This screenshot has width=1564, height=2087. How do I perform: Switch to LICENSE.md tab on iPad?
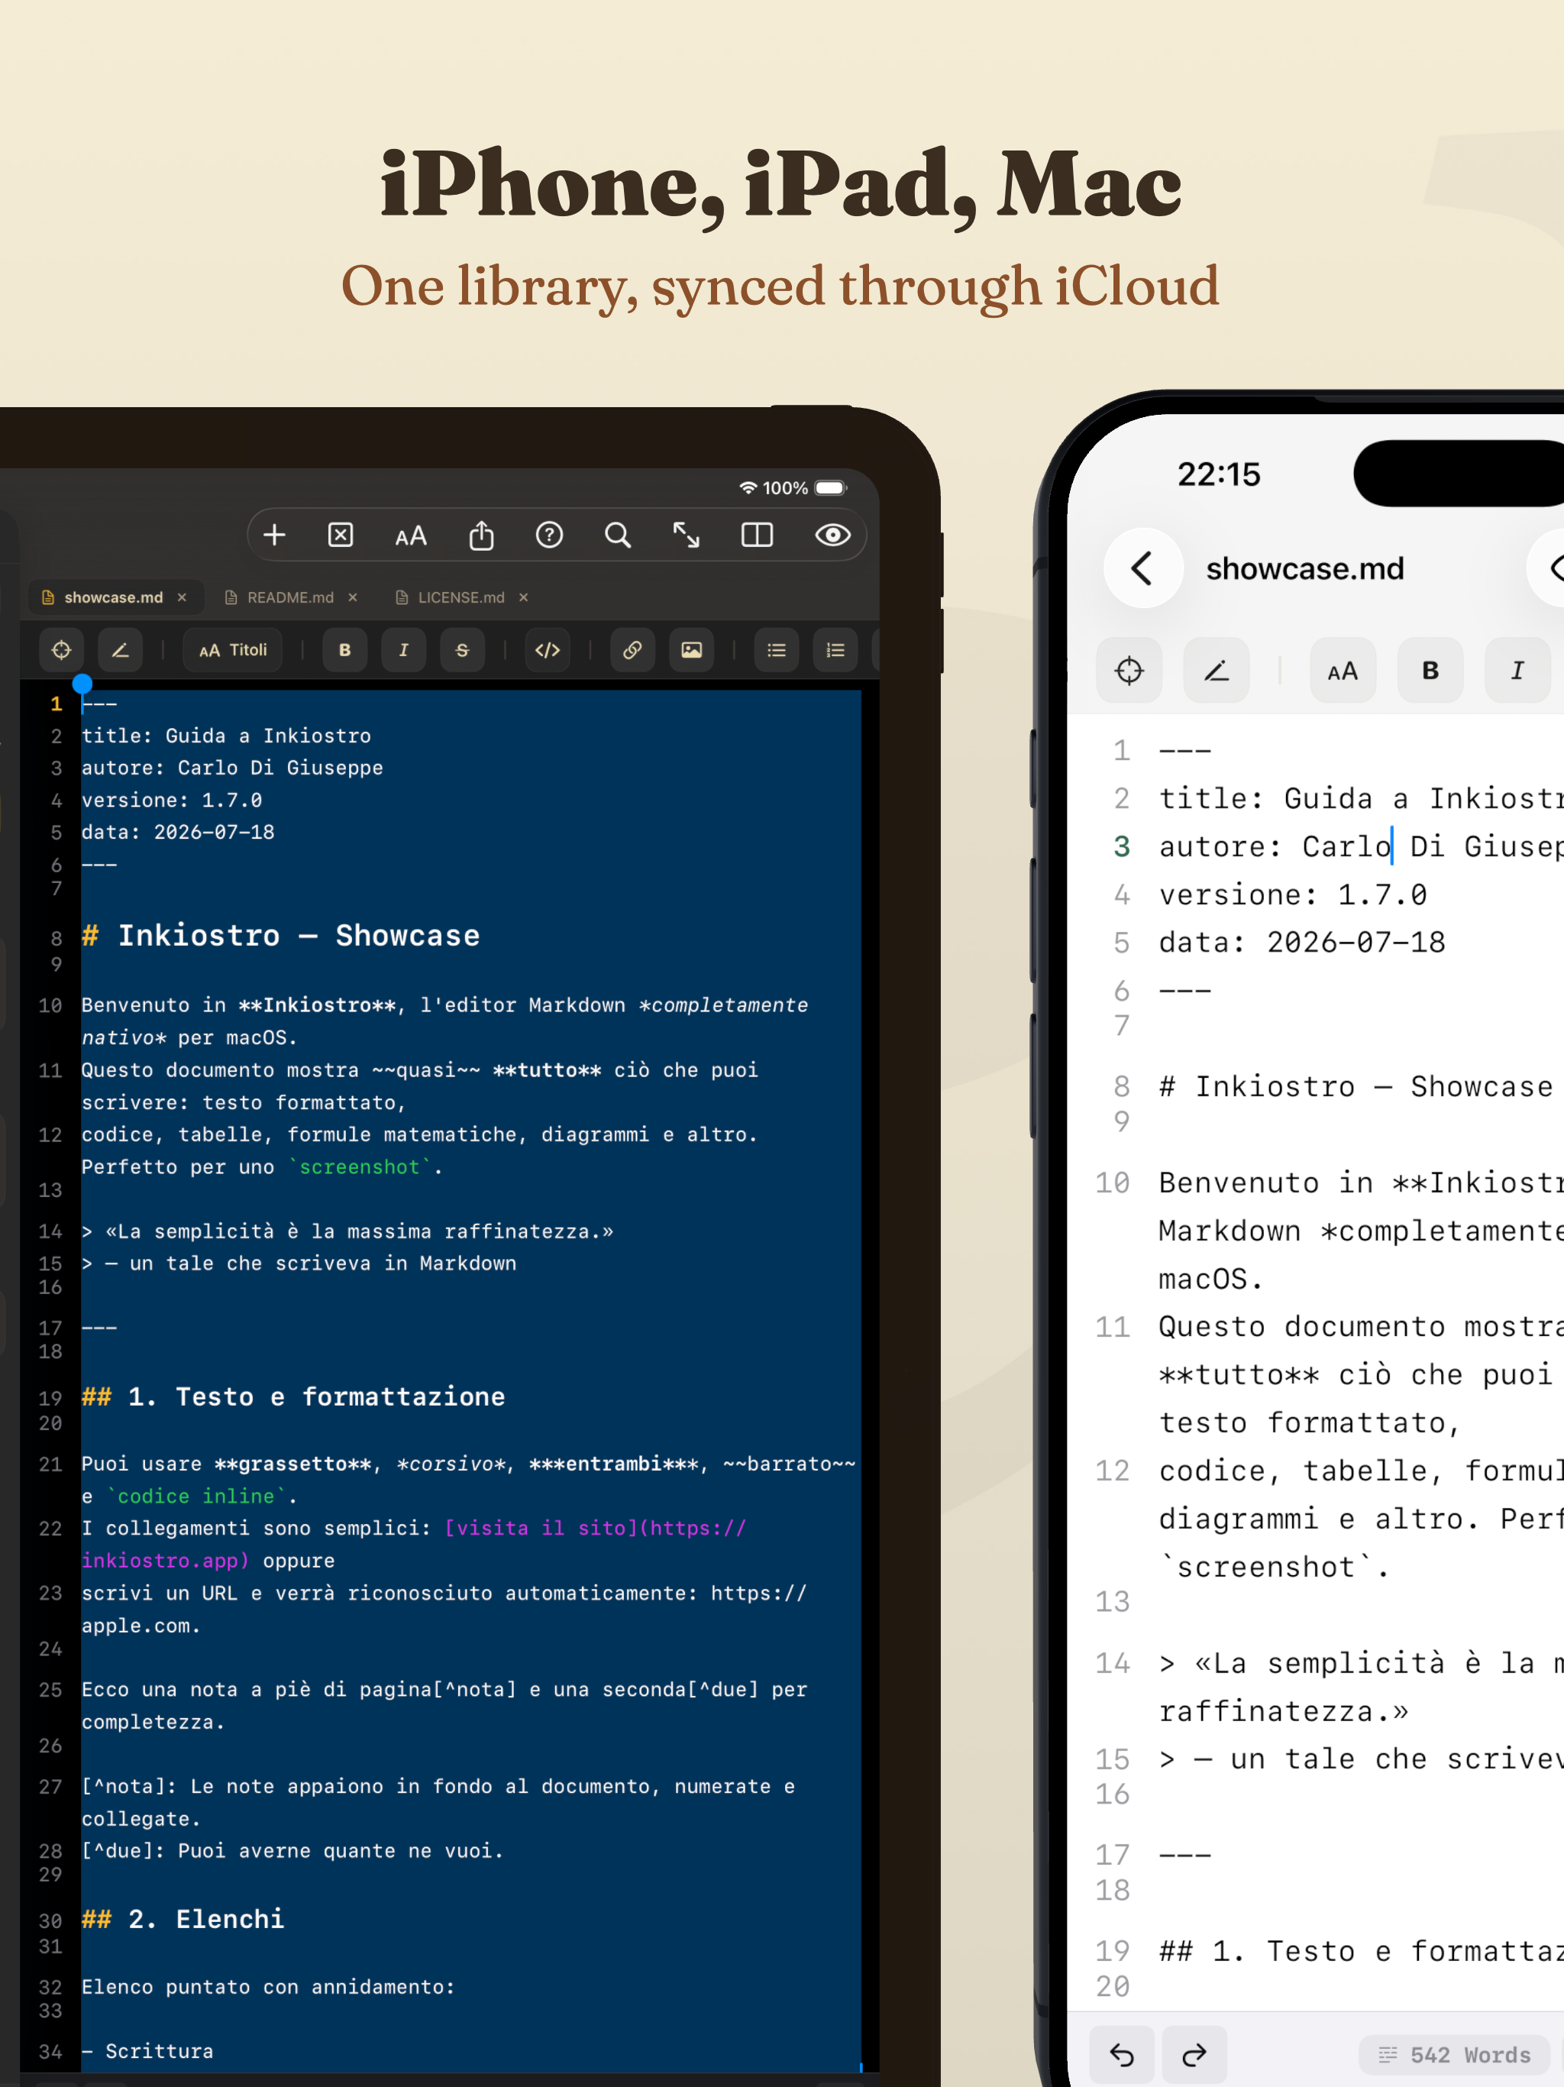click(460, 597)
